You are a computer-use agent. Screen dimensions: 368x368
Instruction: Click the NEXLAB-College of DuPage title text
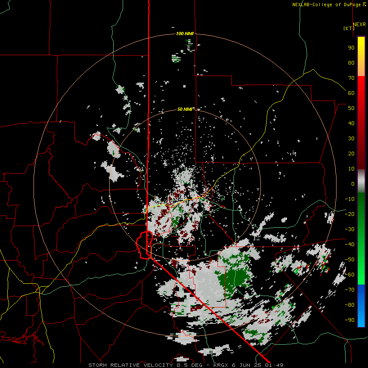pyautogui.click(x=326, y=4)
